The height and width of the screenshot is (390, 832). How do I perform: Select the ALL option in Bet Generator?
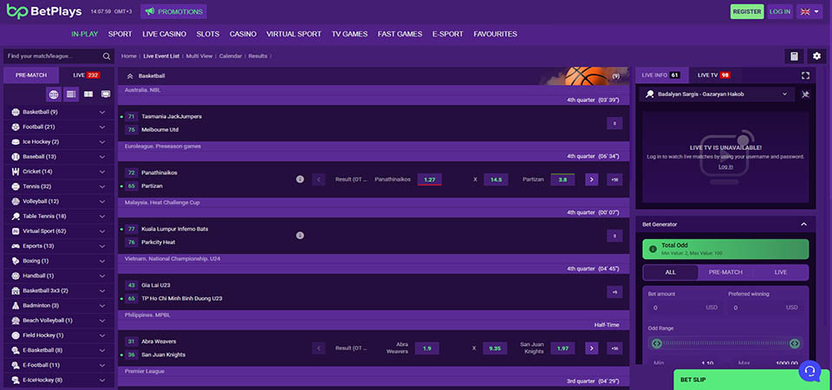click(671, 272)
